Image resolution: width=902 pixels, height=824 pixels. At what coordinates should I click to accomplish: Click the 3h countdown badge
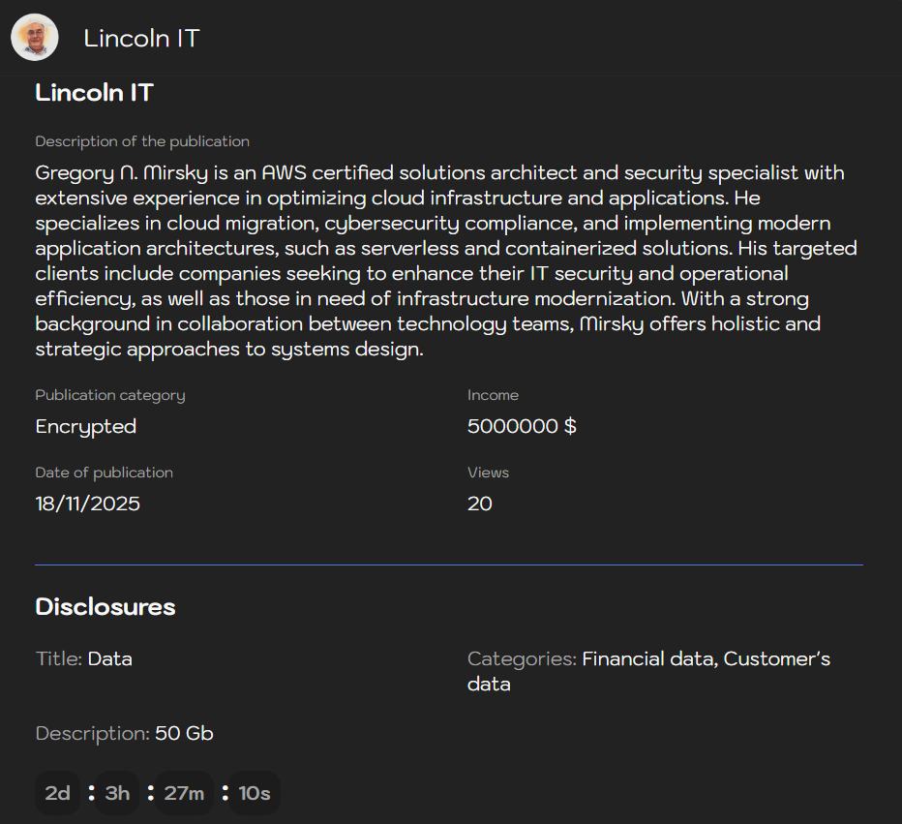tap(116, 792)
